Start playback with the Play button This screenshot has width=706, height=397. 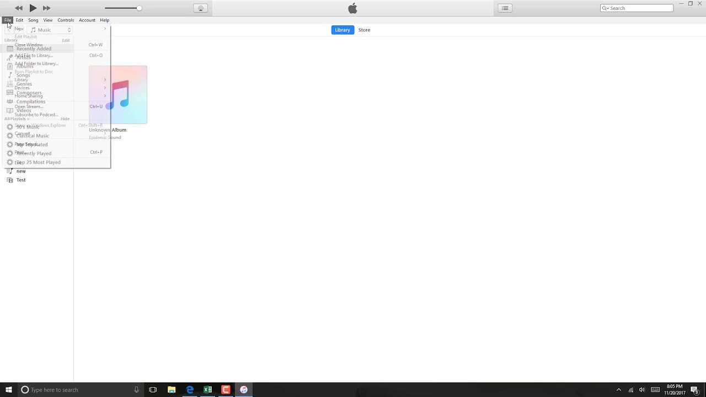(x=33, y=8)
